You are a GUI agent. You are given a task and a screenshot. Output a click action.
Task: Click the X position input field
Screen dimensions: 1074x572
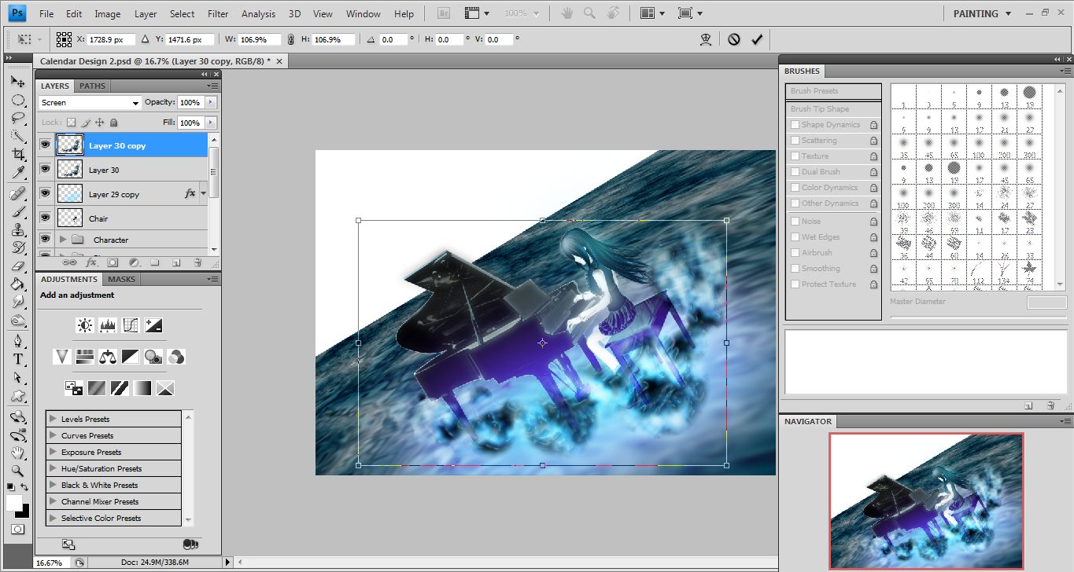(111, 39)
